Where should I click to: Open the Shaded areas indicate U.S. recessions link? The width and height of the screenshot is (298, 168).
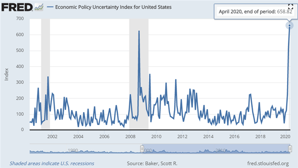point(52,164)
